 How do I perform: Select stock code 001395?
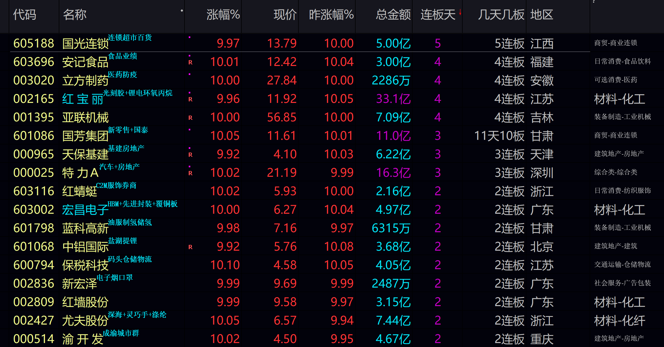click(34, 117)
